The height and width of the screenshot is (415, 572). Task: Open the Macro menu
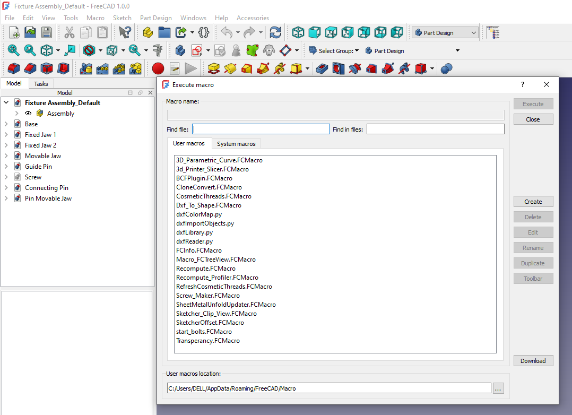pos(96,18)
